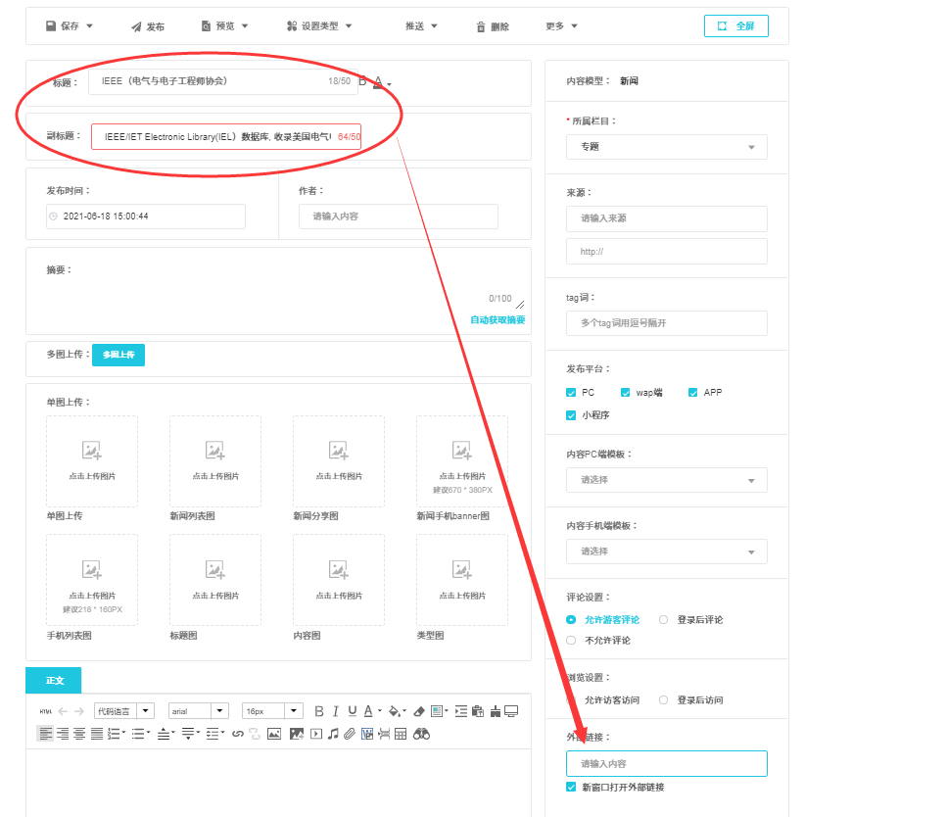This screenshot has width=947, height=817.
Task: Open the 所属栏目 dropdown showing 专题
Action: click(x=667, y=147)
